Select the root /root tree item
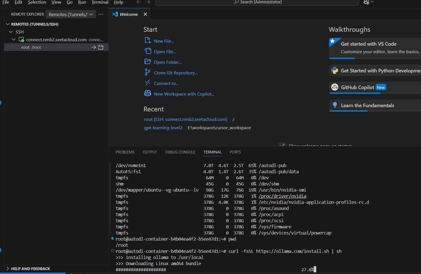 click(56, 47)
